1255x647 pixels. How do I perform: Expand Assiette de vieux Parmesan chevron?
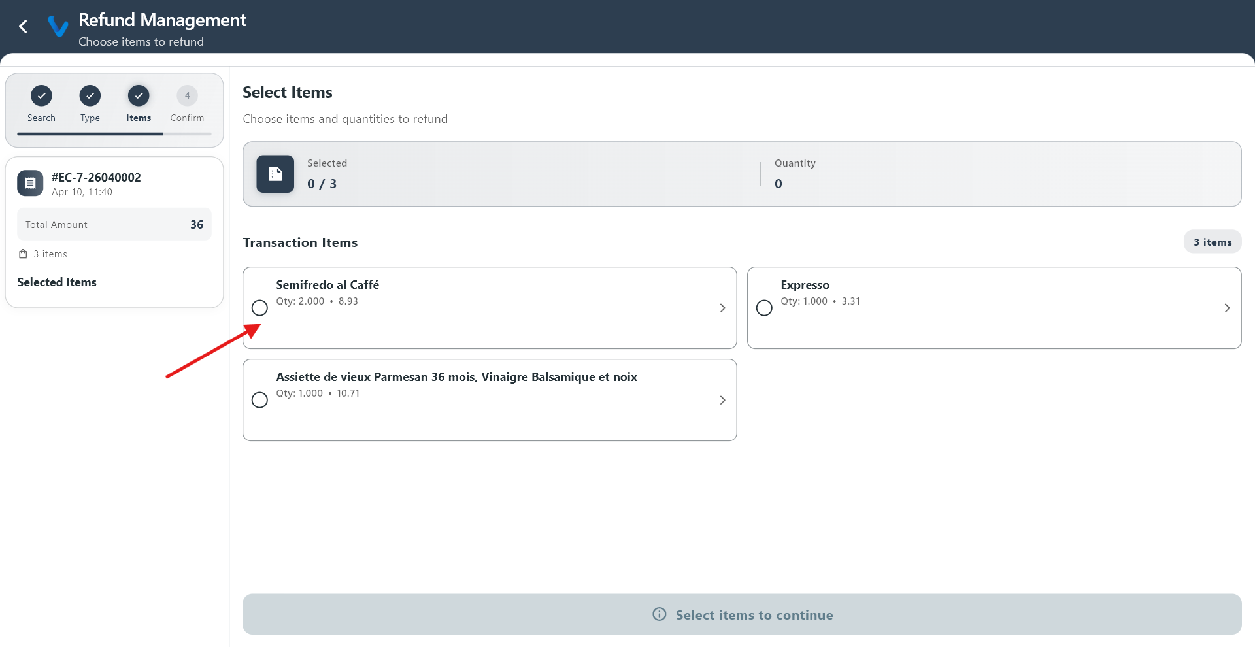coord(722,400)
